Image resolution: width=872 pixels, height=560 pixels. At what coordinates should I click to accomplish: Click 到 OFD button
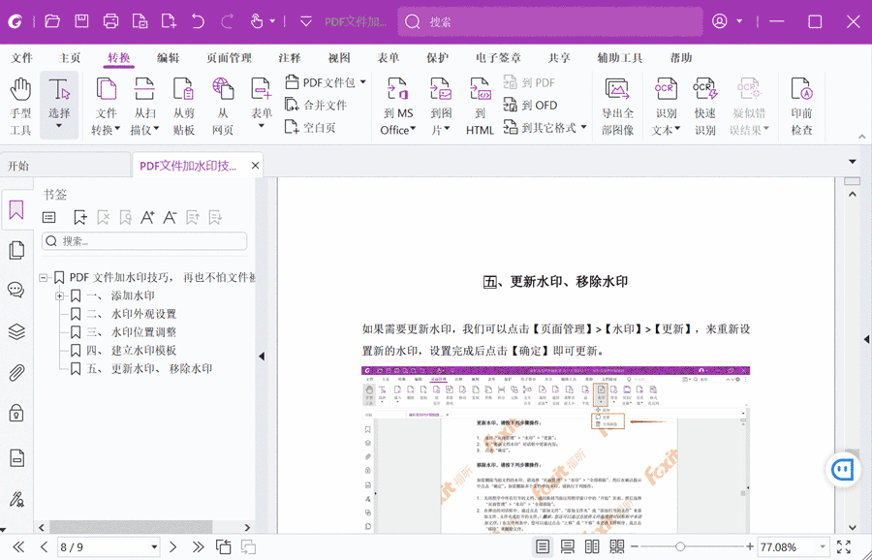pos(530,105)
